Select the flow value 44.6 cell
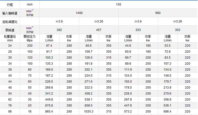 (x=128, y=46)
